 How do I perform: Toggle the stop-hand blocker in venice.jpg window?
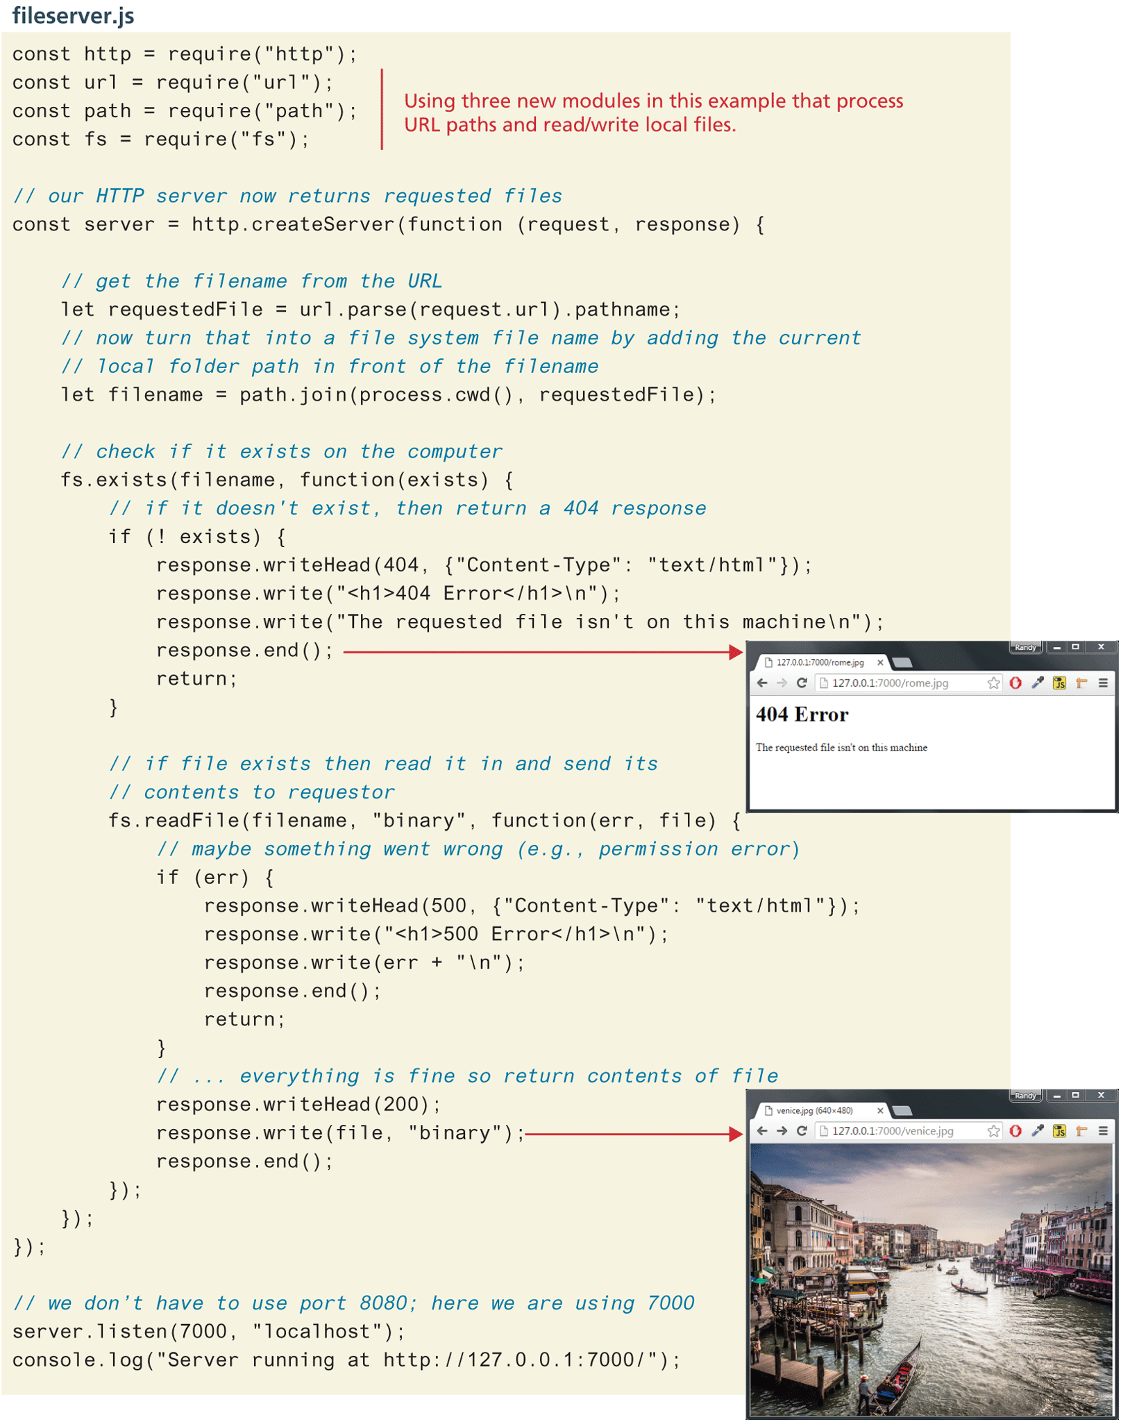click(x=1015, y=1131)
